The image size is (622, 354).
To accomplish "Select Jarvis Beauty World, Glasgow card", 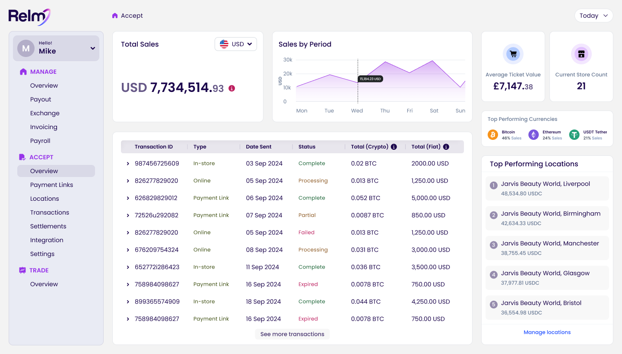I will 547,278.
